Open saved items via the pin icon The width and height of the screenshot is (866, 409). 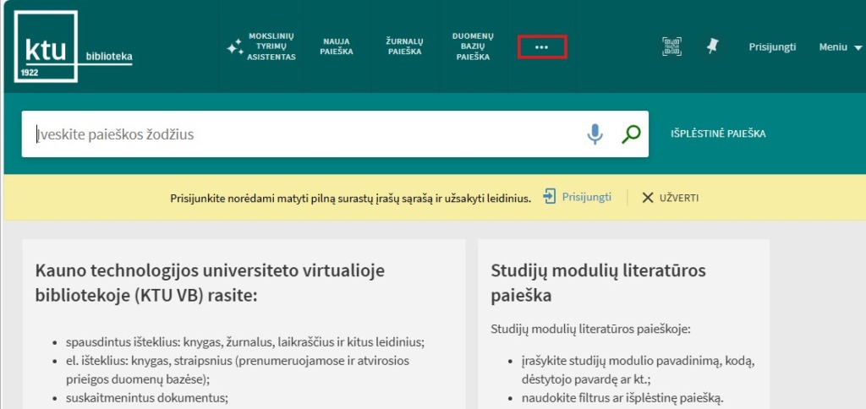click(713, 47)
